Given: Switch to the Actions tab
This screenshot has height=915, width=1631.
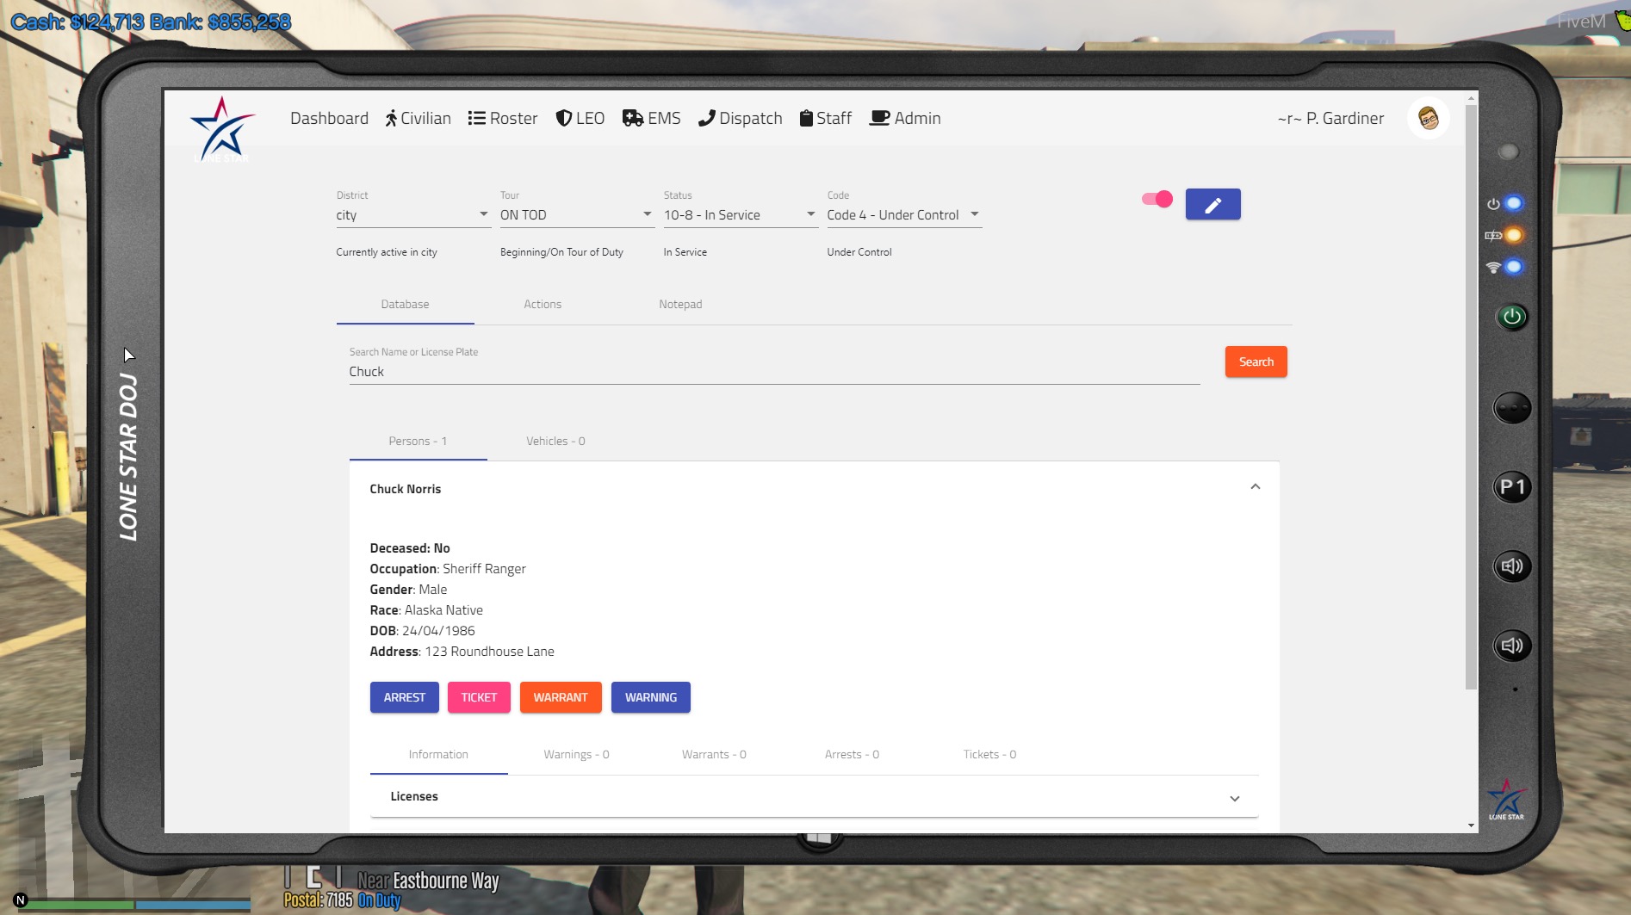Looking at the screenshot, I should click(x=543, y=304).
